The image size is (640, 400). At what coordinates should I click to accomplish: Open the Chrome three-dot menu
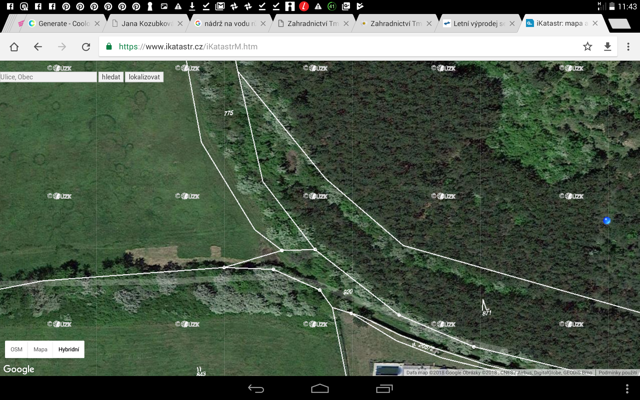tap(628, 47)
